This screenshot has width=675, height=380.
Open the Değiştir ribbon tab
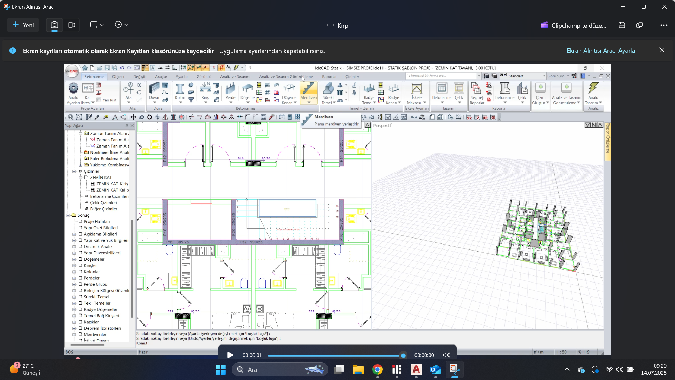(x=140, y=77)
